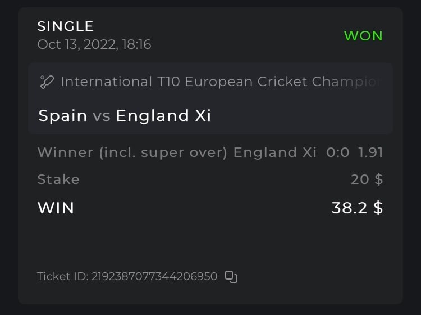Select the England Xi team in match title

pos(163,116)
